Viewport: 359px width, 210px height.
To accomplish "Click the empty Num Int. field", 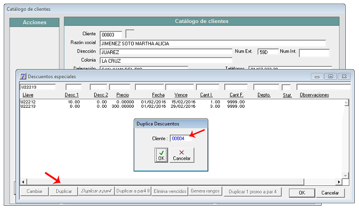I will coord(314,53).
